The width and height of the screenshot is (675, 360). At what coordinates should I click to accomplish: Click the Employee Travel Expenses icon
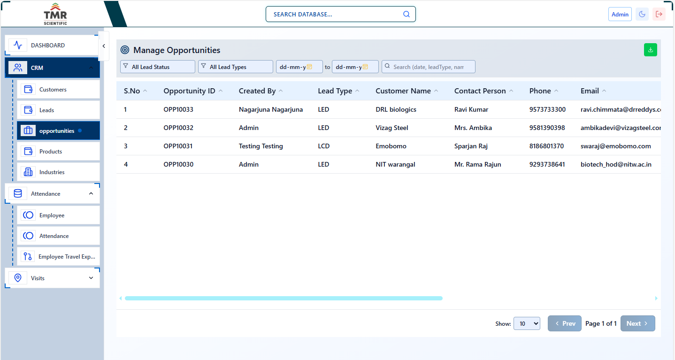click(28, 256)
